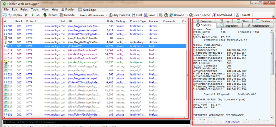Click the comment speech bubble toolbar icon
The height and width of the screenshot is (127, 276).
[x=5, y=15]
